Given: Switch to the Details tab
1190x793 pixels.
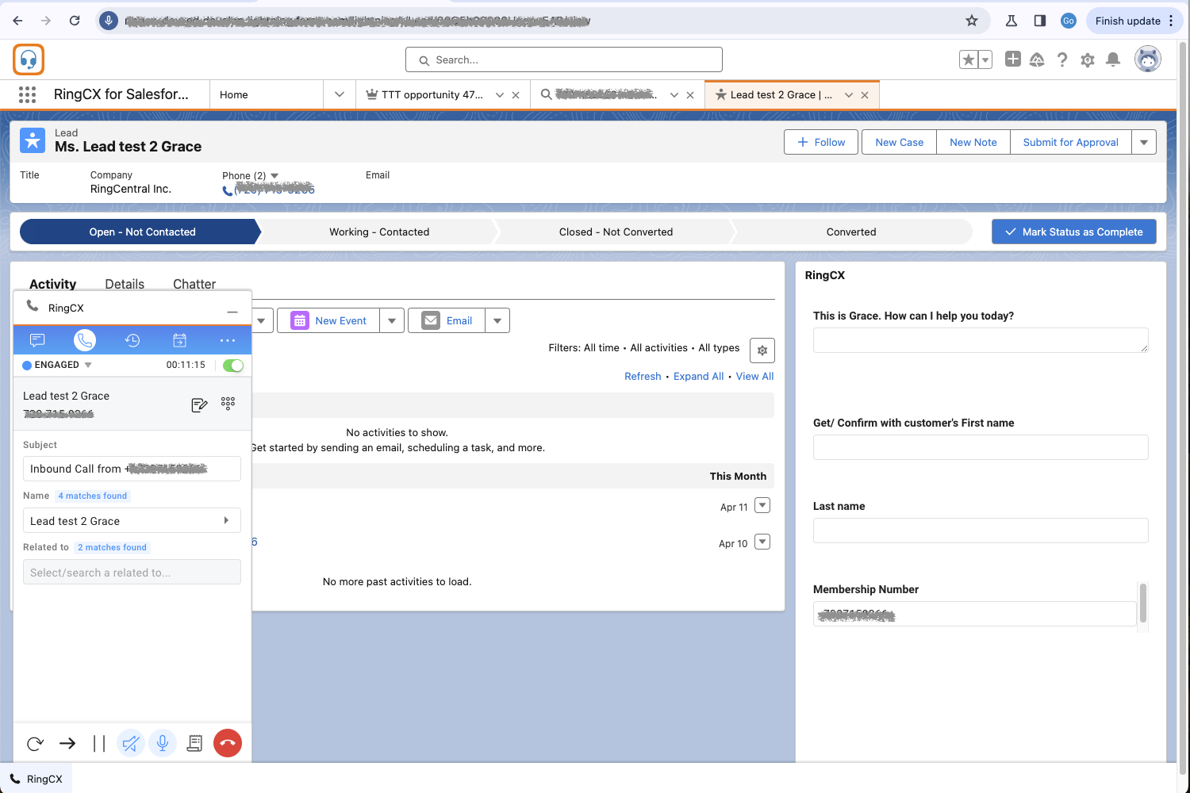Looking at the screenshot, I should click(125, 284).
